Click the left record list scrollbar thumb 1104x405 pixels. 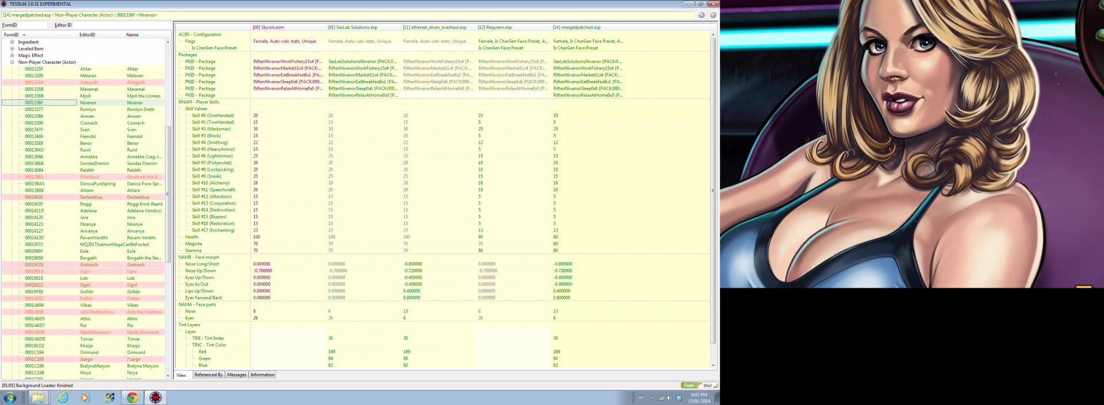pos(168,194)
